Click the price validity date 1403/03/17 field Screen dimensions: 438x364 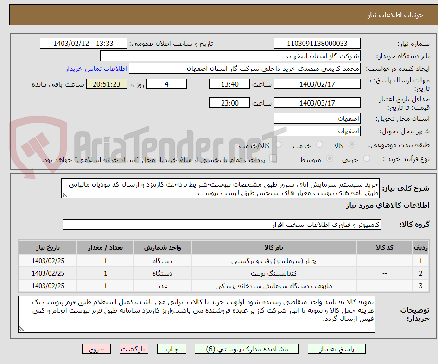[x=317, y=103]
